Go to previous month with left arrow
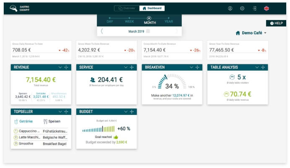Screen dimensions: 290x168 click(x=102, y=31)
